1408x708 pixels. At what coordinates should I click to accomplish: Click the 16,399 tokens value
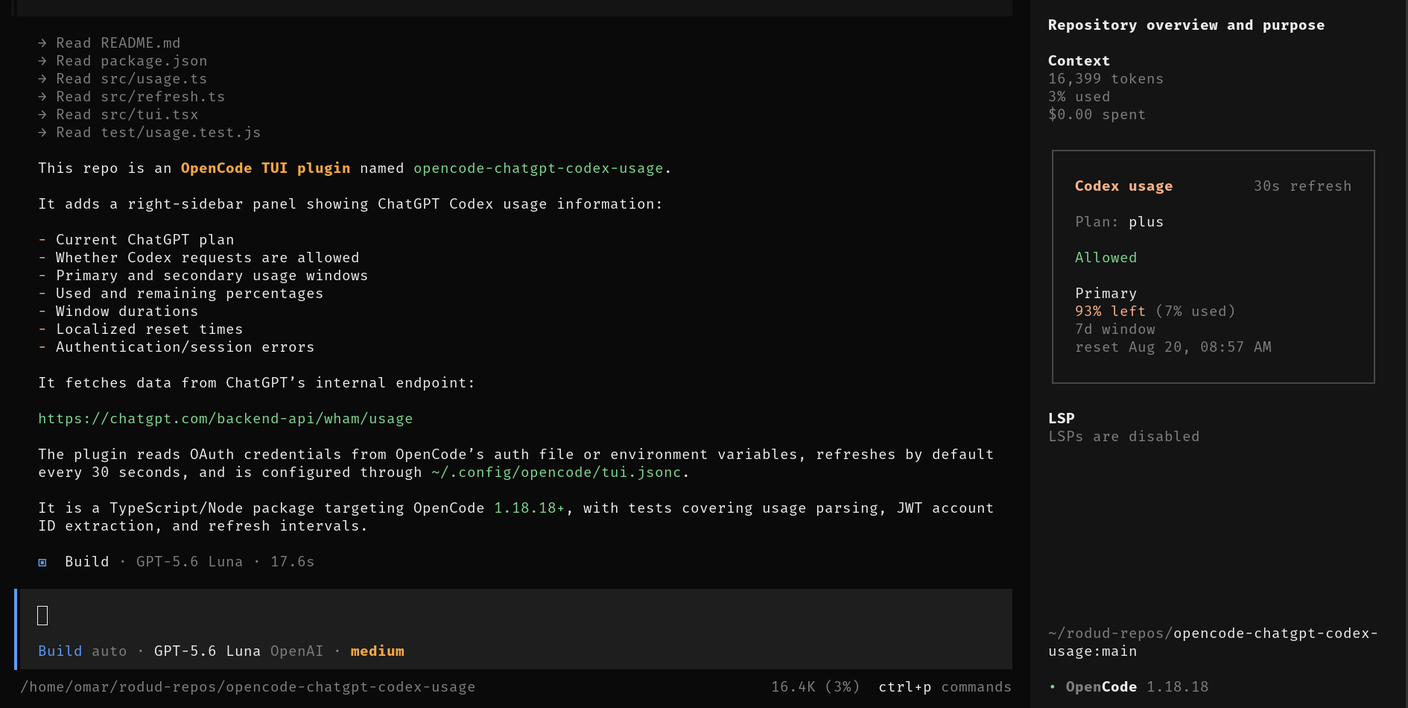click(1106, 79)
